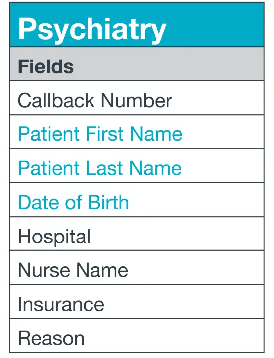Click the Psychiatry header title
The width and height of the screenshot is (274, 358).
pos(92,30)
